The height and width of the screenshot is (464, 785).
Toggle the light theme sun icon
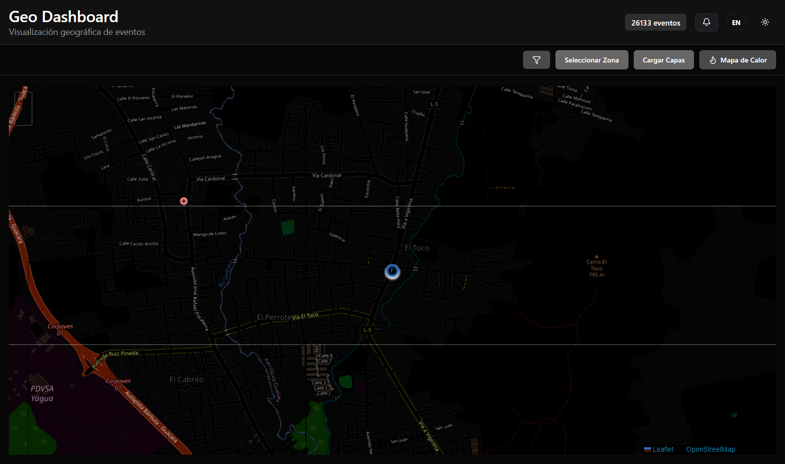pos(765,22)
